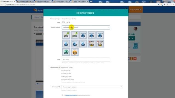175x98 pixels.
Task: Open the seller avatar on the page
Action: (x=135, y=29)
